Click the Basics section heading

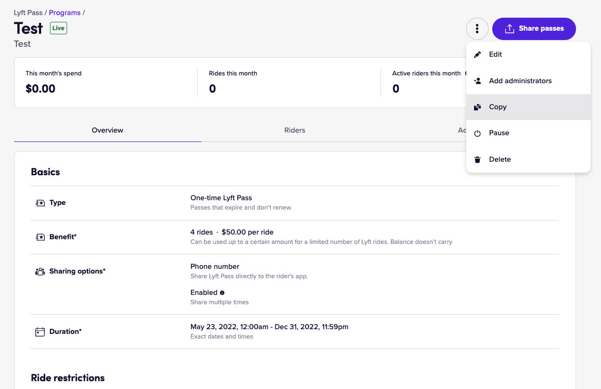(45, 172)
